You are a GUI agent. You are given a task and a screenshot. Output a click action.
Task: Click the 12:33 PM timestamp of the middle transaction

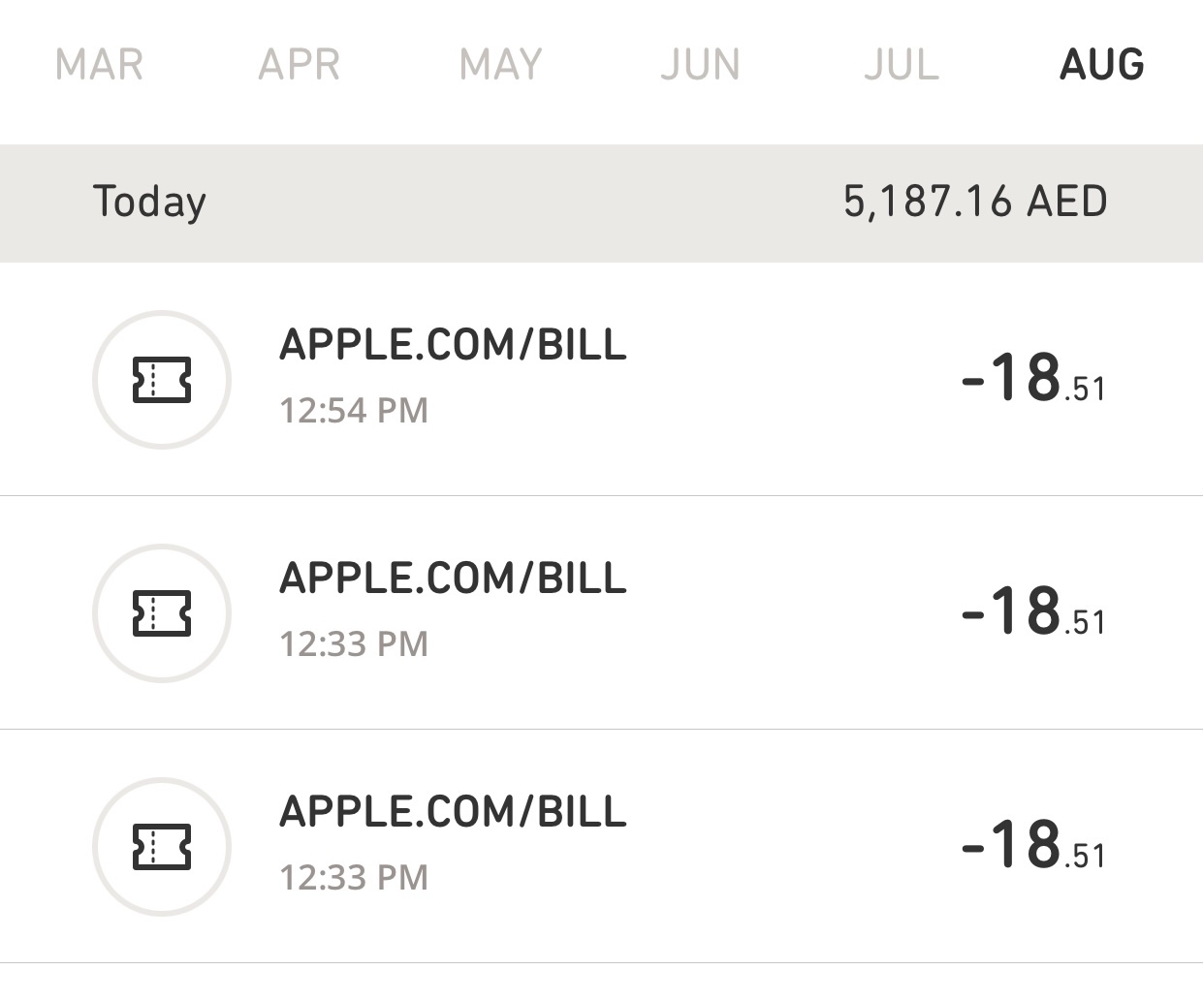pyautogui.click(x=354, y=644)
